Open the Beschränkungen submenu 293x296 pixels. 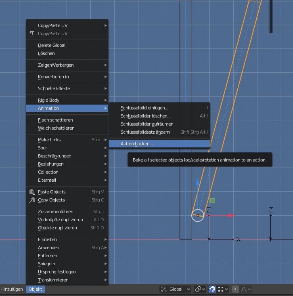coord(67,156)
